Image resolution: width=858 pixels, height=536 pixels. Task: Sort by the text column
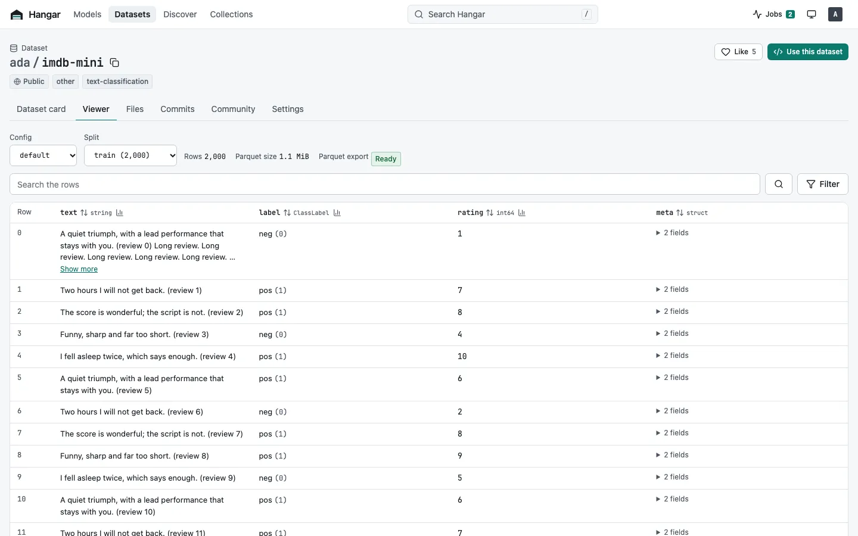point(84,213)
